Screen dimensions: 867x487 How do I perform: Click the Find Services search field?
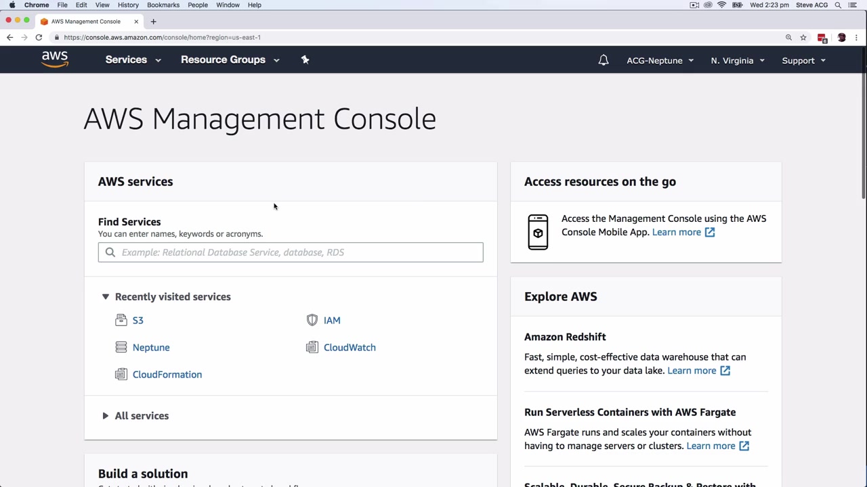(x=291, y=252)
